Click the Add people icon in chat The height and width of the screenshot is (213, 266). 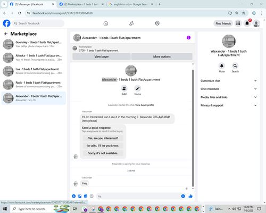click(124, 88)
